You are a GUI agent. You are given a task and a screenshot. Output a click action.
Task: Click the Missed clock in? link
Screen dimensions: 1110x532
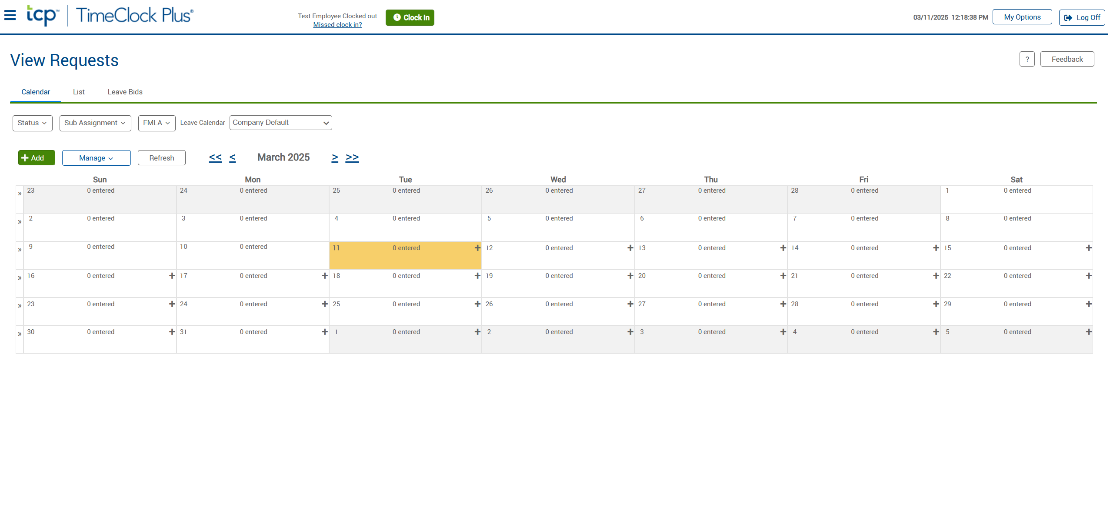(x=337, y=25)
